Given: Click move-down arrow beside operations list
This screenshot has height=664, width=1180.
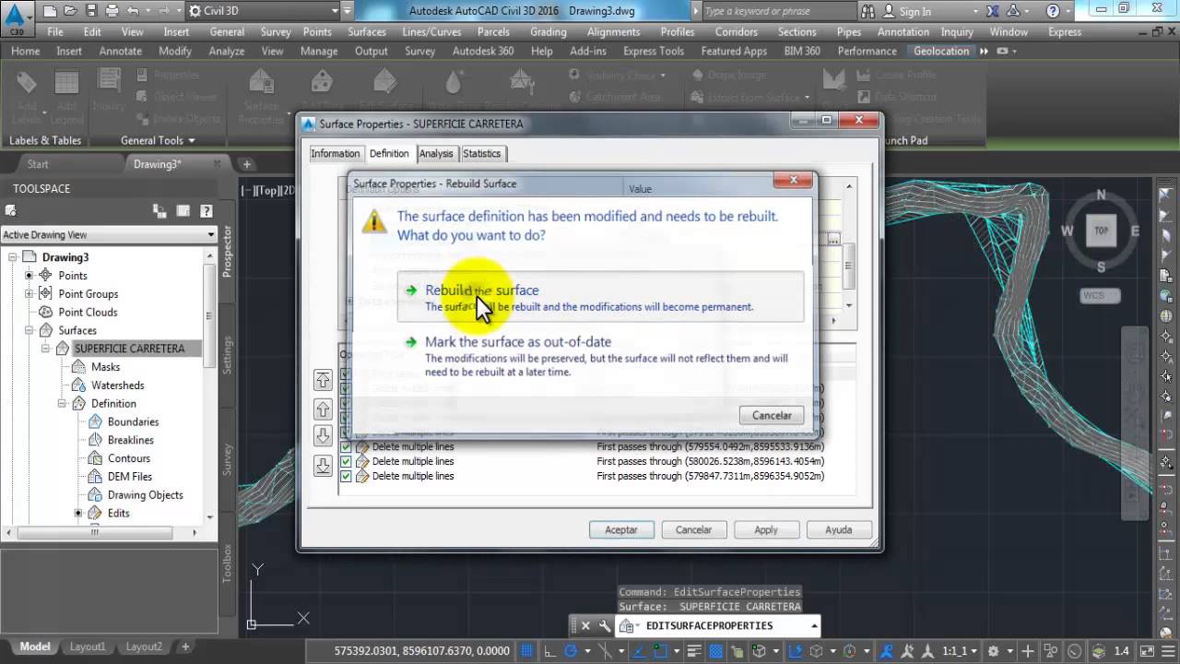Looking at the screenshot, I should [x=323, y=436].
